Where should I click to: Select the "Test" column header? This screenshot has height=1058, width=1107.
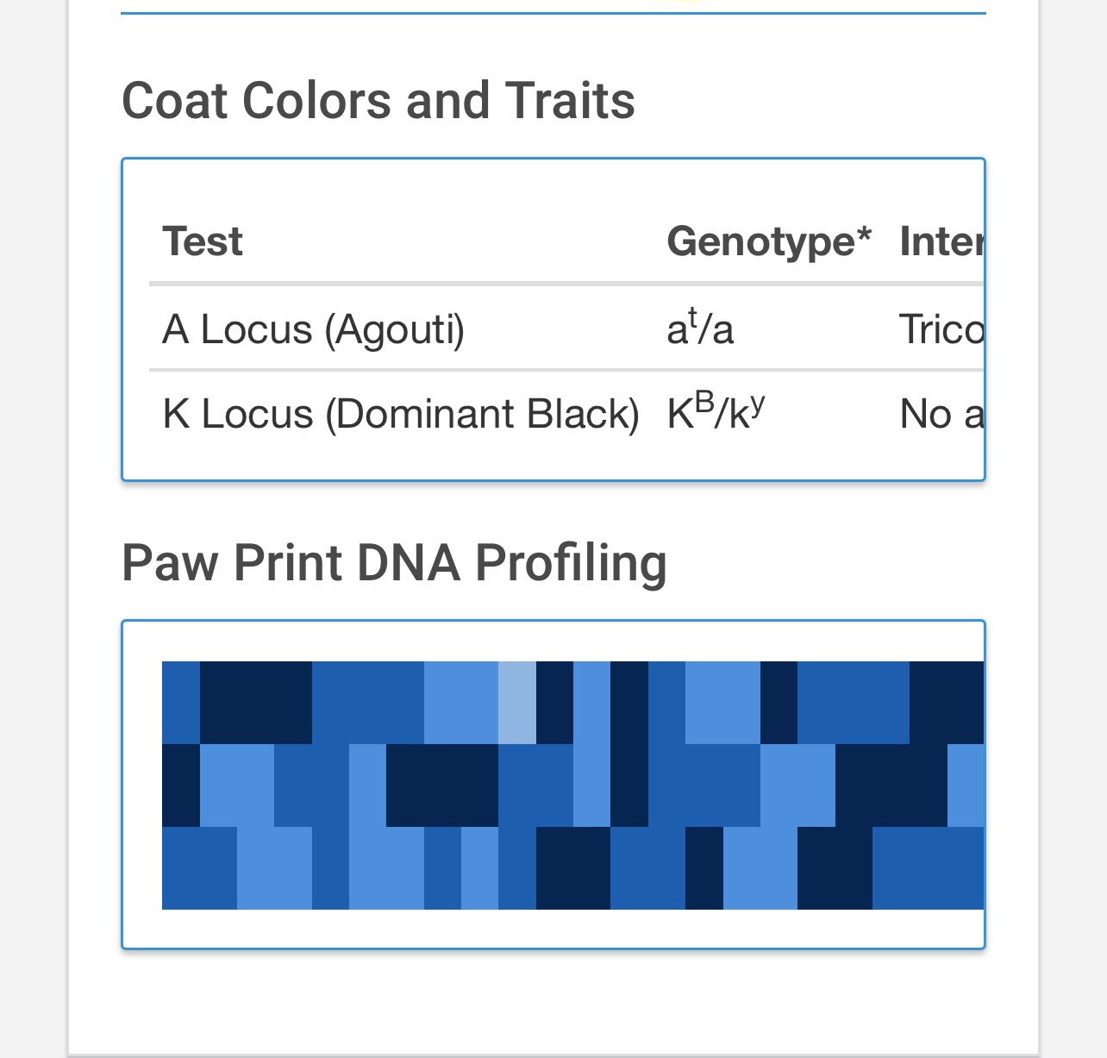click(x=203, y=241)
